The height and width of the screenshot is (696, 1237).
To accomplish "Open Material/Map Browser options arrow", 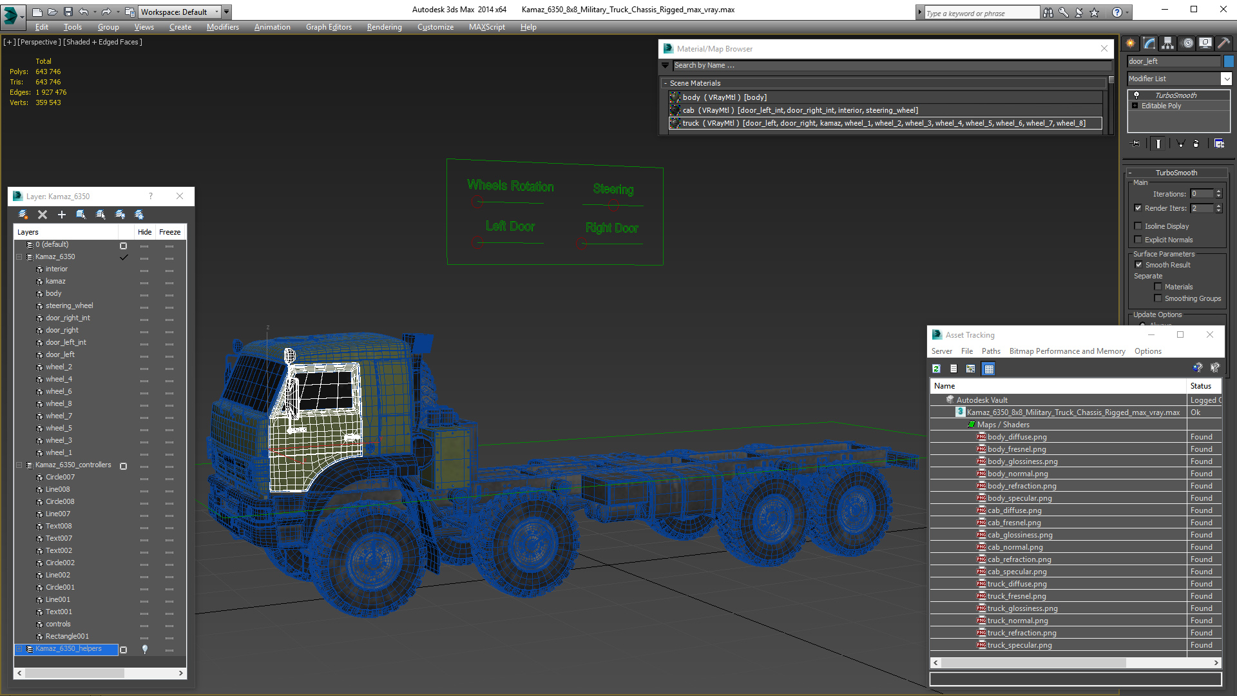I will 666,65.
